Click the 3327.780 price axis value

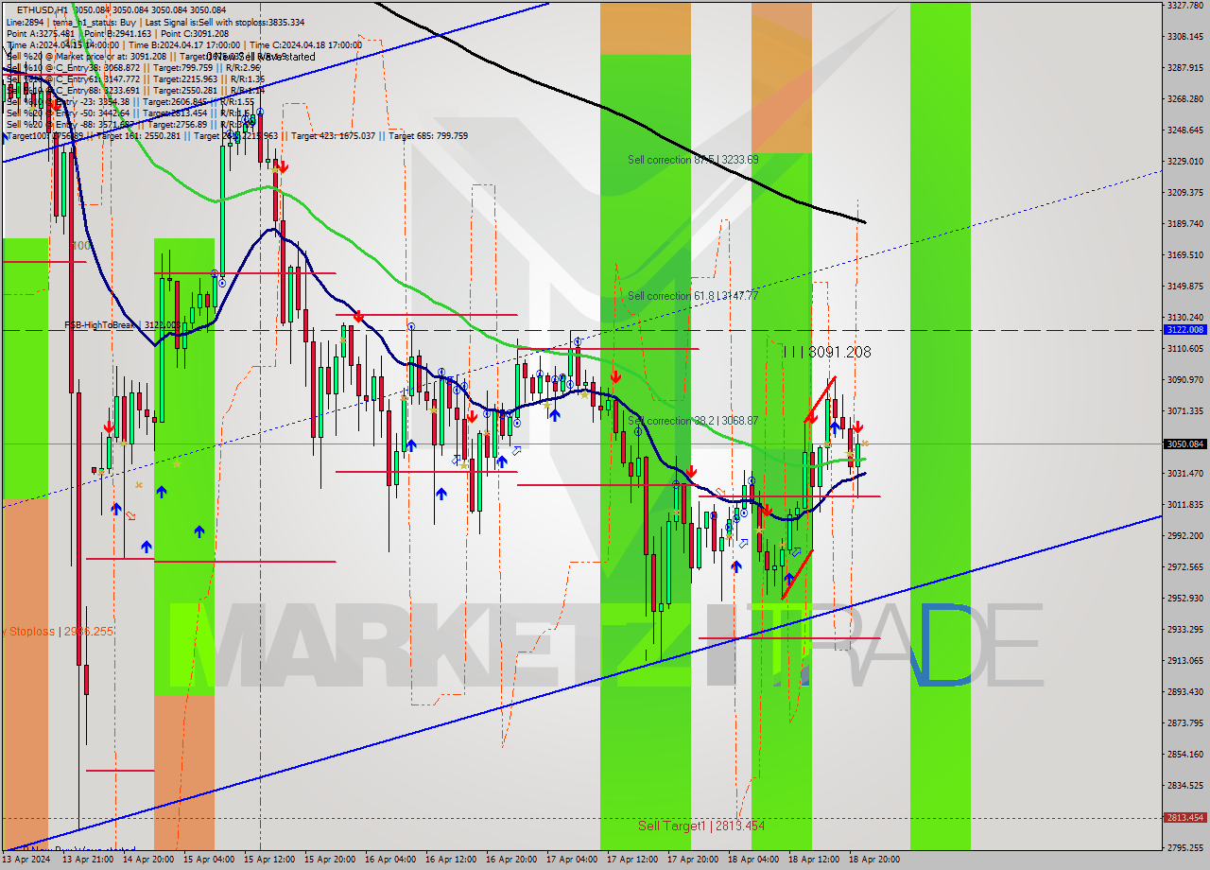1184,6
